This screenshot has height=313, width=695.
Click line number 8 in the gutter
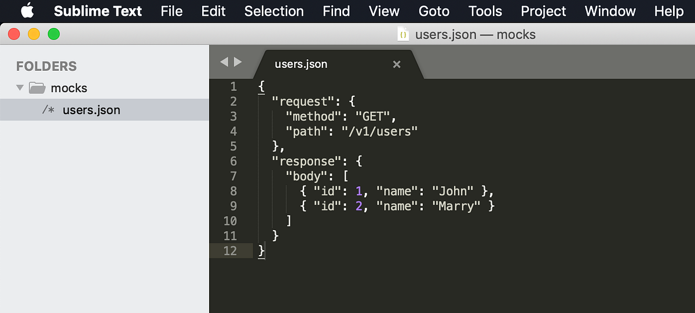233,191
